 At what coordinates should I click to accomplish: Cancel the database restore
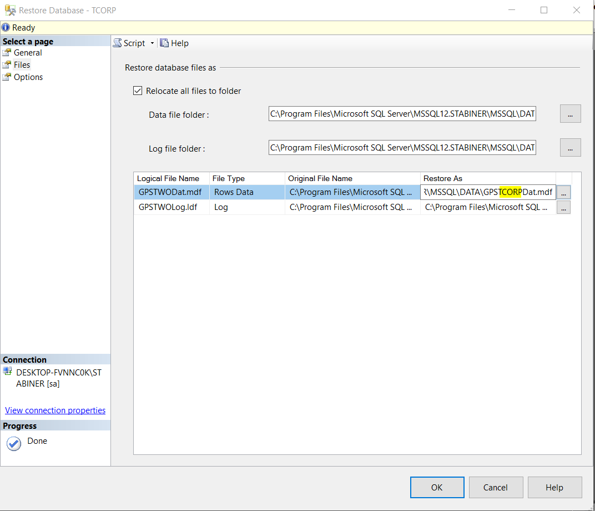(x=496, y=487)
